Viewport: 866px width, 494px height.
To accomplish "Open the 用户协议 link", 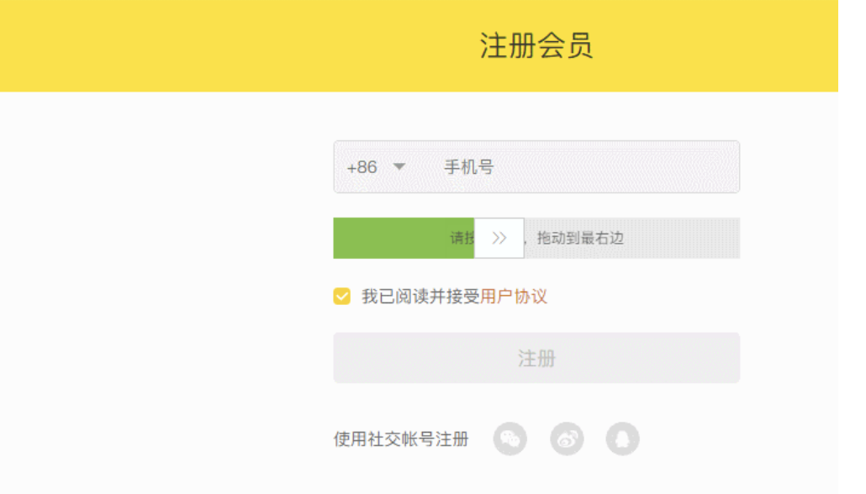I will point(514,297).
